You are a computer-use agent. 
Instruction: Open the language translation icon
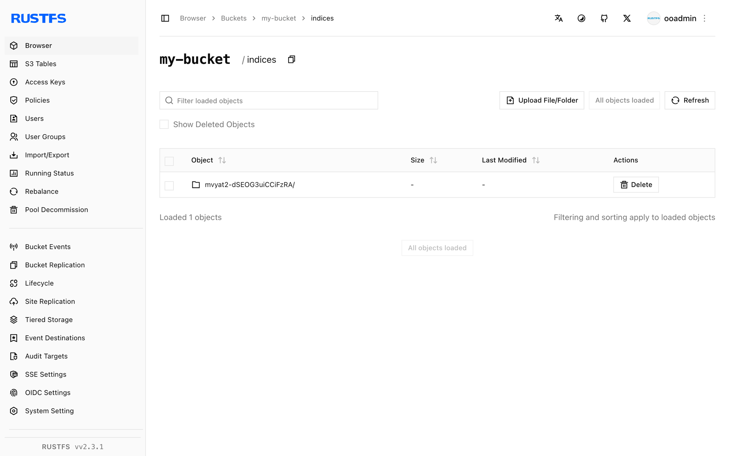(558, 18)
